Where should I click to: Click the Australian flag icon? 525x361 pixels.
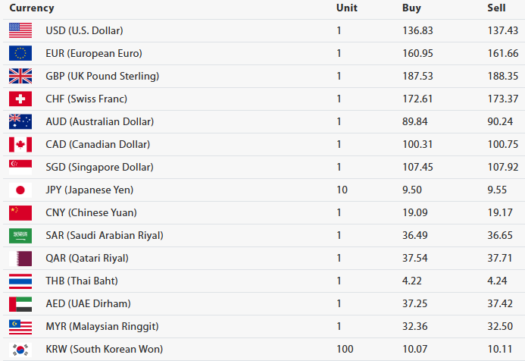(20, 121)
